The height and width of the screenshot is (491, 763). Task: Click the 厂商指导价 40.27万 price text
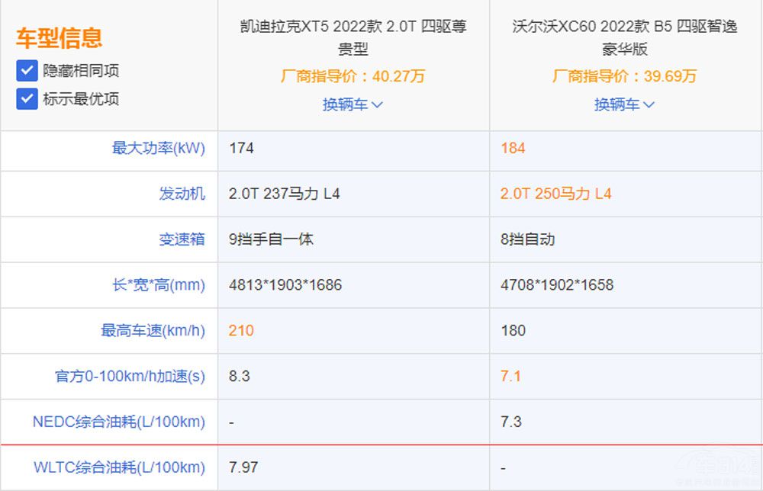click(352, 75)
